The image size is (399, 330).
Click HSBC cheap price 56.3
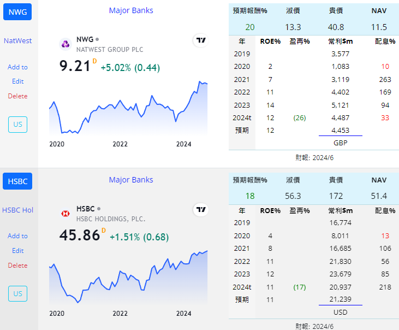pyautogui.click(x=293, y=196)
